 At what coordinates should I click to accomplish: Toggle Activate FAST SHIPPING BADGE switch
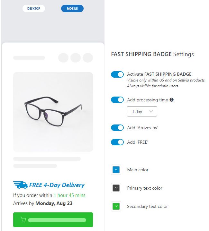point(117,74)
